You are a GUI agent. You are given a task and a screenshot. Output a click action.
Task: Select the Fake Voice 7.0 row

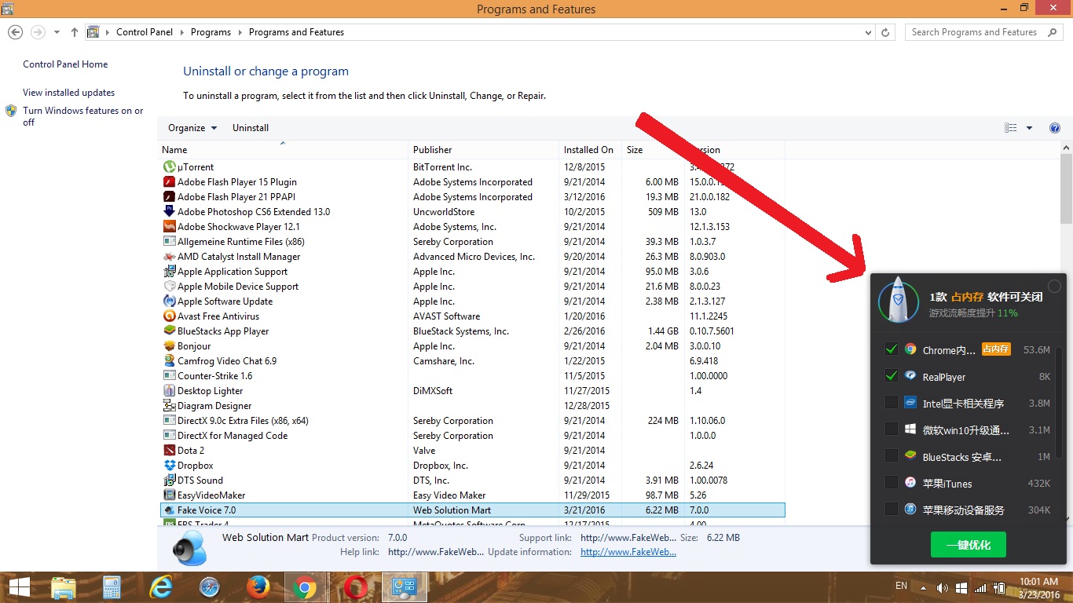pos(472,510)
